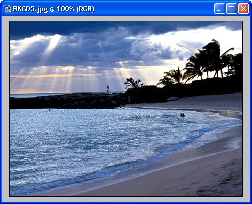Image resolution: width=252 pixels, height=204 pixels.
Task: Maximize the BKGD5.jpg document window
Action: (231, 9)
